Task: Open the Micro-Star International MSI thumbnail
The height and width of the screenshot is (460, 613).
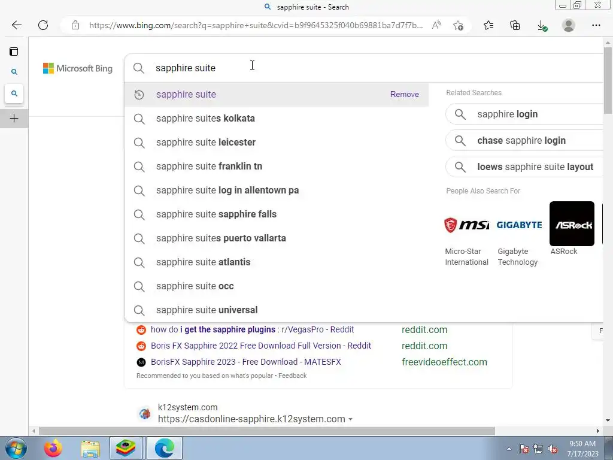Action: (x=466, y=225)
